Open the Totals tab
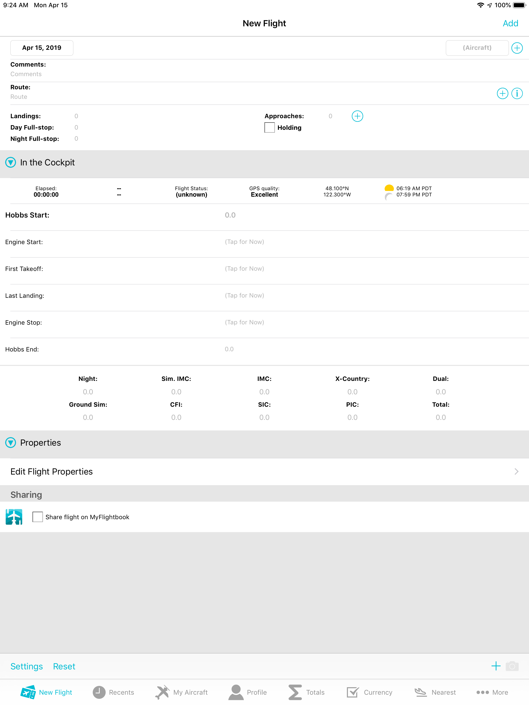529x705 pixels. pos(306,692)
